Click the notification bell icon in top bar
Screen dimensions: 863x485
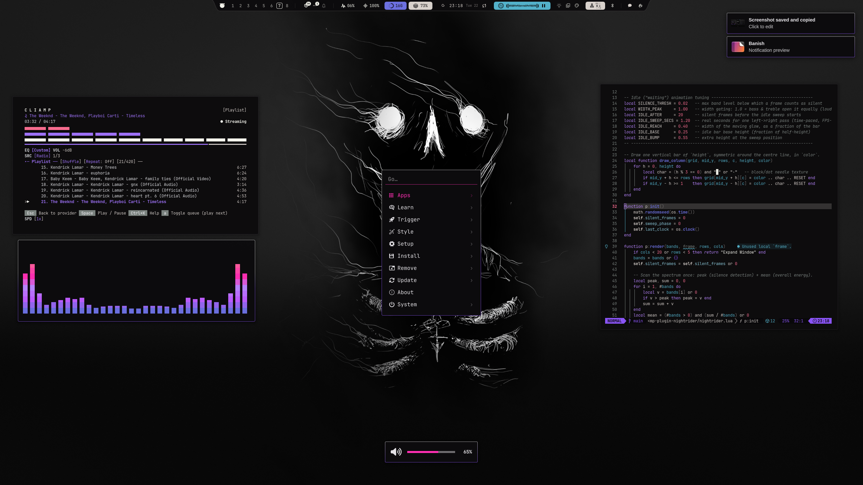(x=324, y=6)
